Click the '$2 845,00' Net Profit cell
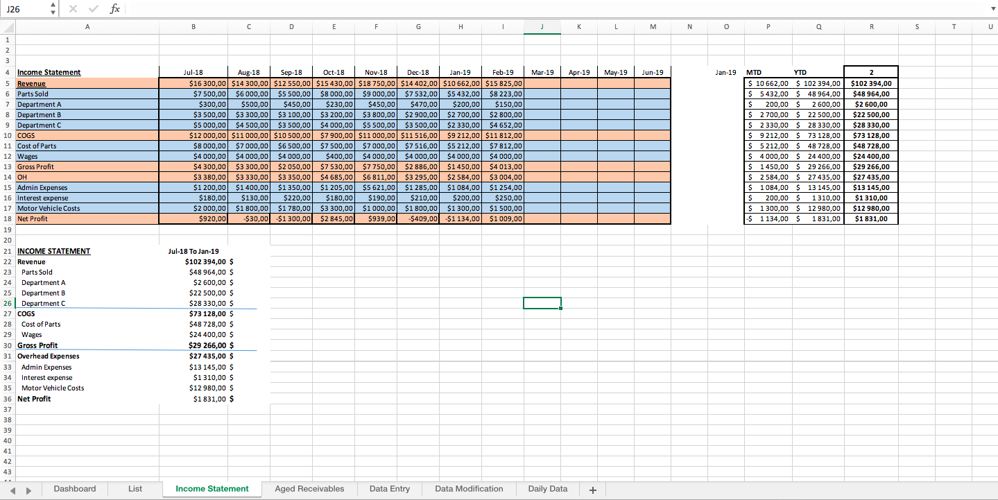The image size is (998, 500). (x=334, y=218)
